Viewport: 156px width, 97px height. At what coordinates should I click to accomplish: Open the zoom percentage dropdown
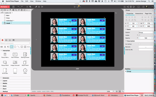[113, 91]
